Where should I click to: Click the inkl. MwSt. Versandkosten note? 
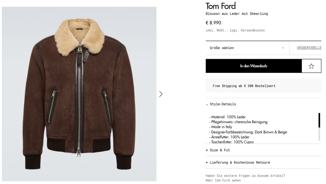coord(235,31)
